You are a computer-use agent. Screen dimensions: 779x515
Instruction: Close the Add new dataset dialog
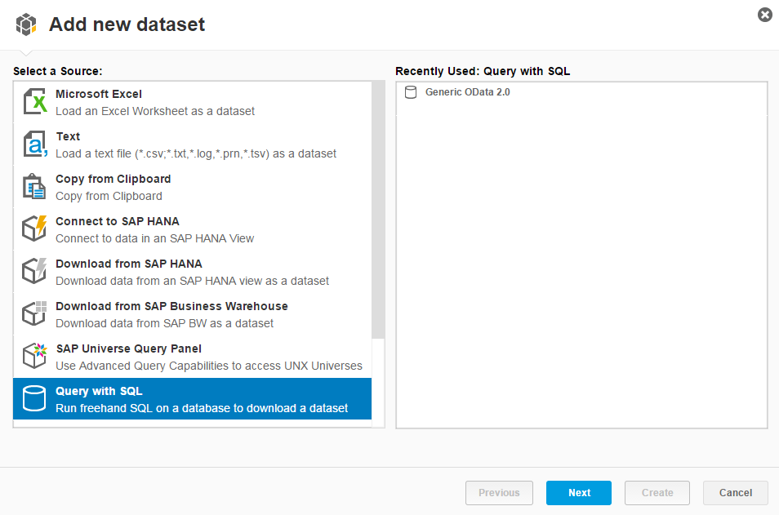(x=764, y=15)
